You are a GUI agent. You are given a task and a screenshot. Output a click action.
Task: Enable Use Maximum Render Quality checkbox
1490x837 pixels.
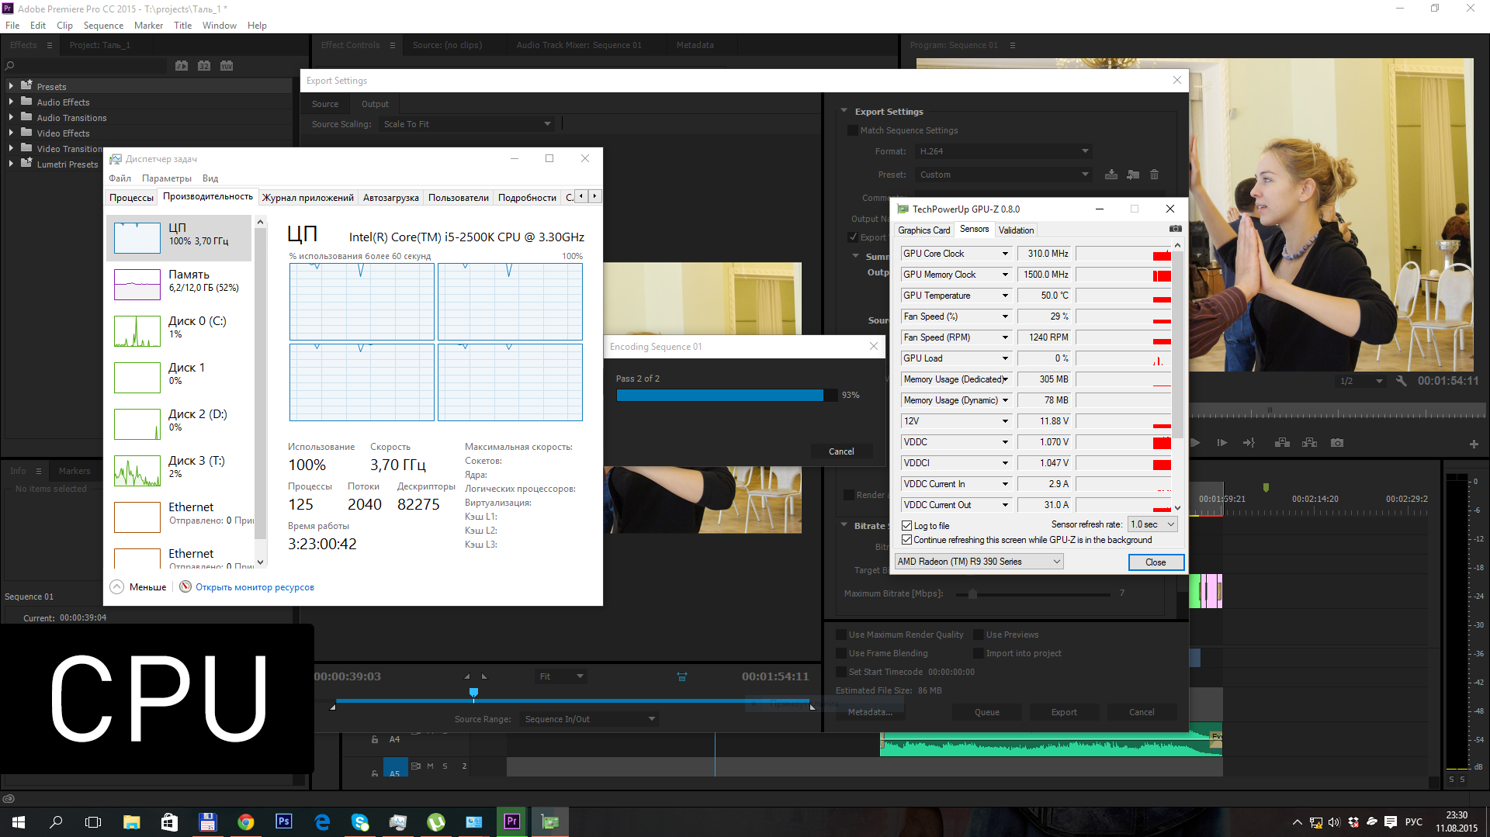(841, 635)
